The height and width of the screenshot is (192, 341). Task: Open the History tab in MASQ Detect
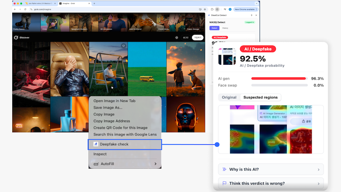225,28
